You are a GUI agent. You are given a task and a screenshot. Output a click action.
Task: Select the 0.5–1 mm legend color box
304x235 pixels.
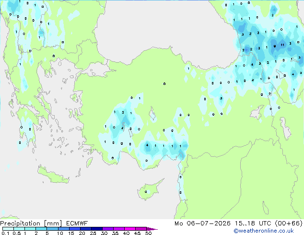(x=19, y=229)
